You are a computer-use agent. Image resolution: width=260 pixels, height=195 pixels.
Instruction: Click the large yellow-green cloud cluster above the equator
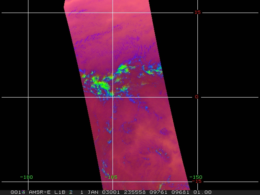pos(101,82)
